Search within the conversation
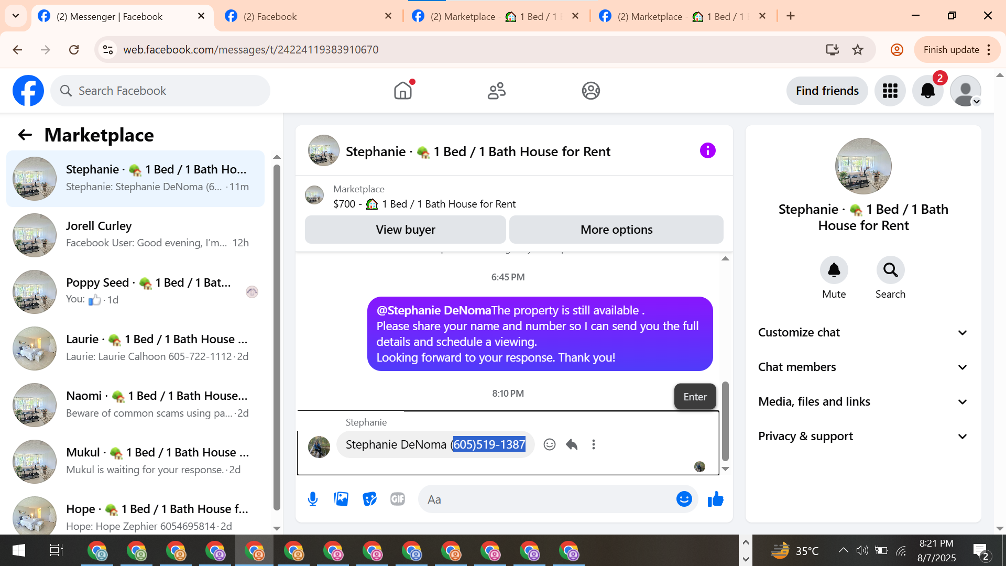The image size is (1006, 566). coord(890,270)
